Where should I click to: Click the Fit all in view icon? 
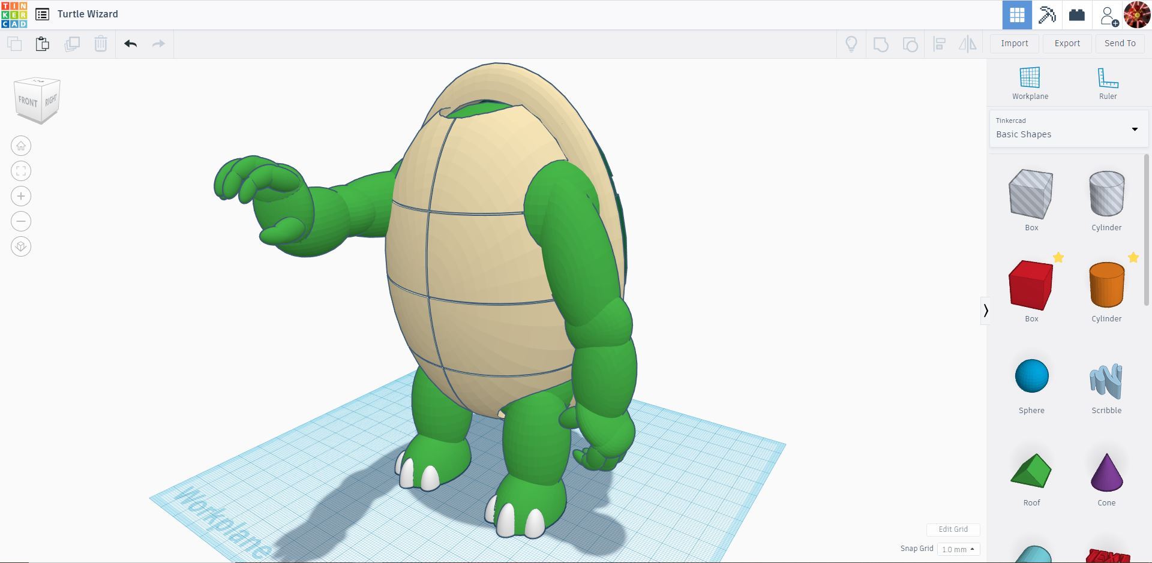point(21,171)
